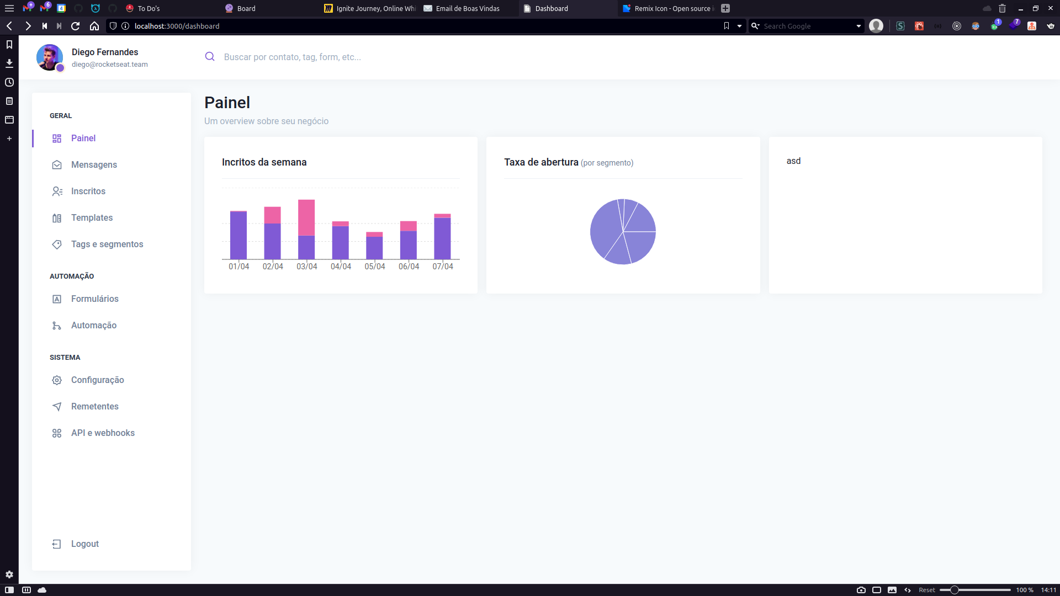Click the Tags e segmentos tag icon

pyautogui.click(x=57, y=244)
